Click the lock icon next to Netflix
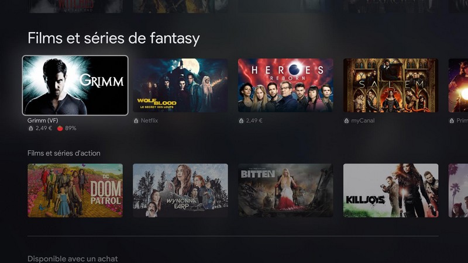The image size is (468, 263). pyautogui.click(x=136, y=121)
